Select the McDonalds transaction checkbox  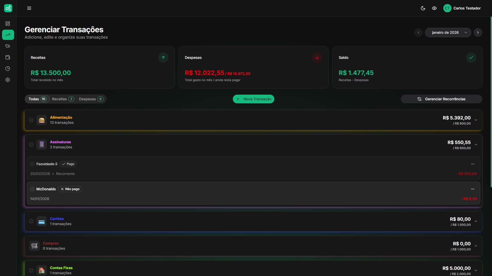click(32, 189)
